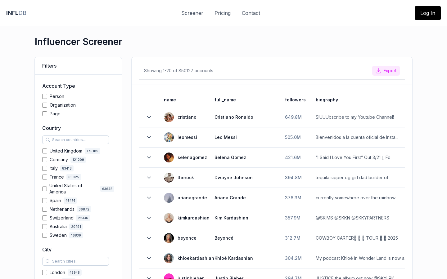Click the 421.6M followers value

[293, 157]
